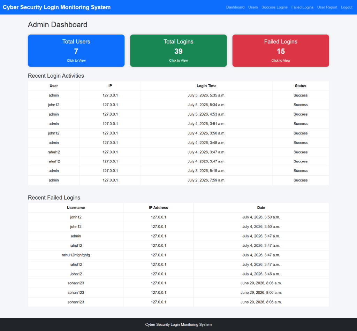
Task: Go to the Users nav link
Action: click(x=253, y=7)
